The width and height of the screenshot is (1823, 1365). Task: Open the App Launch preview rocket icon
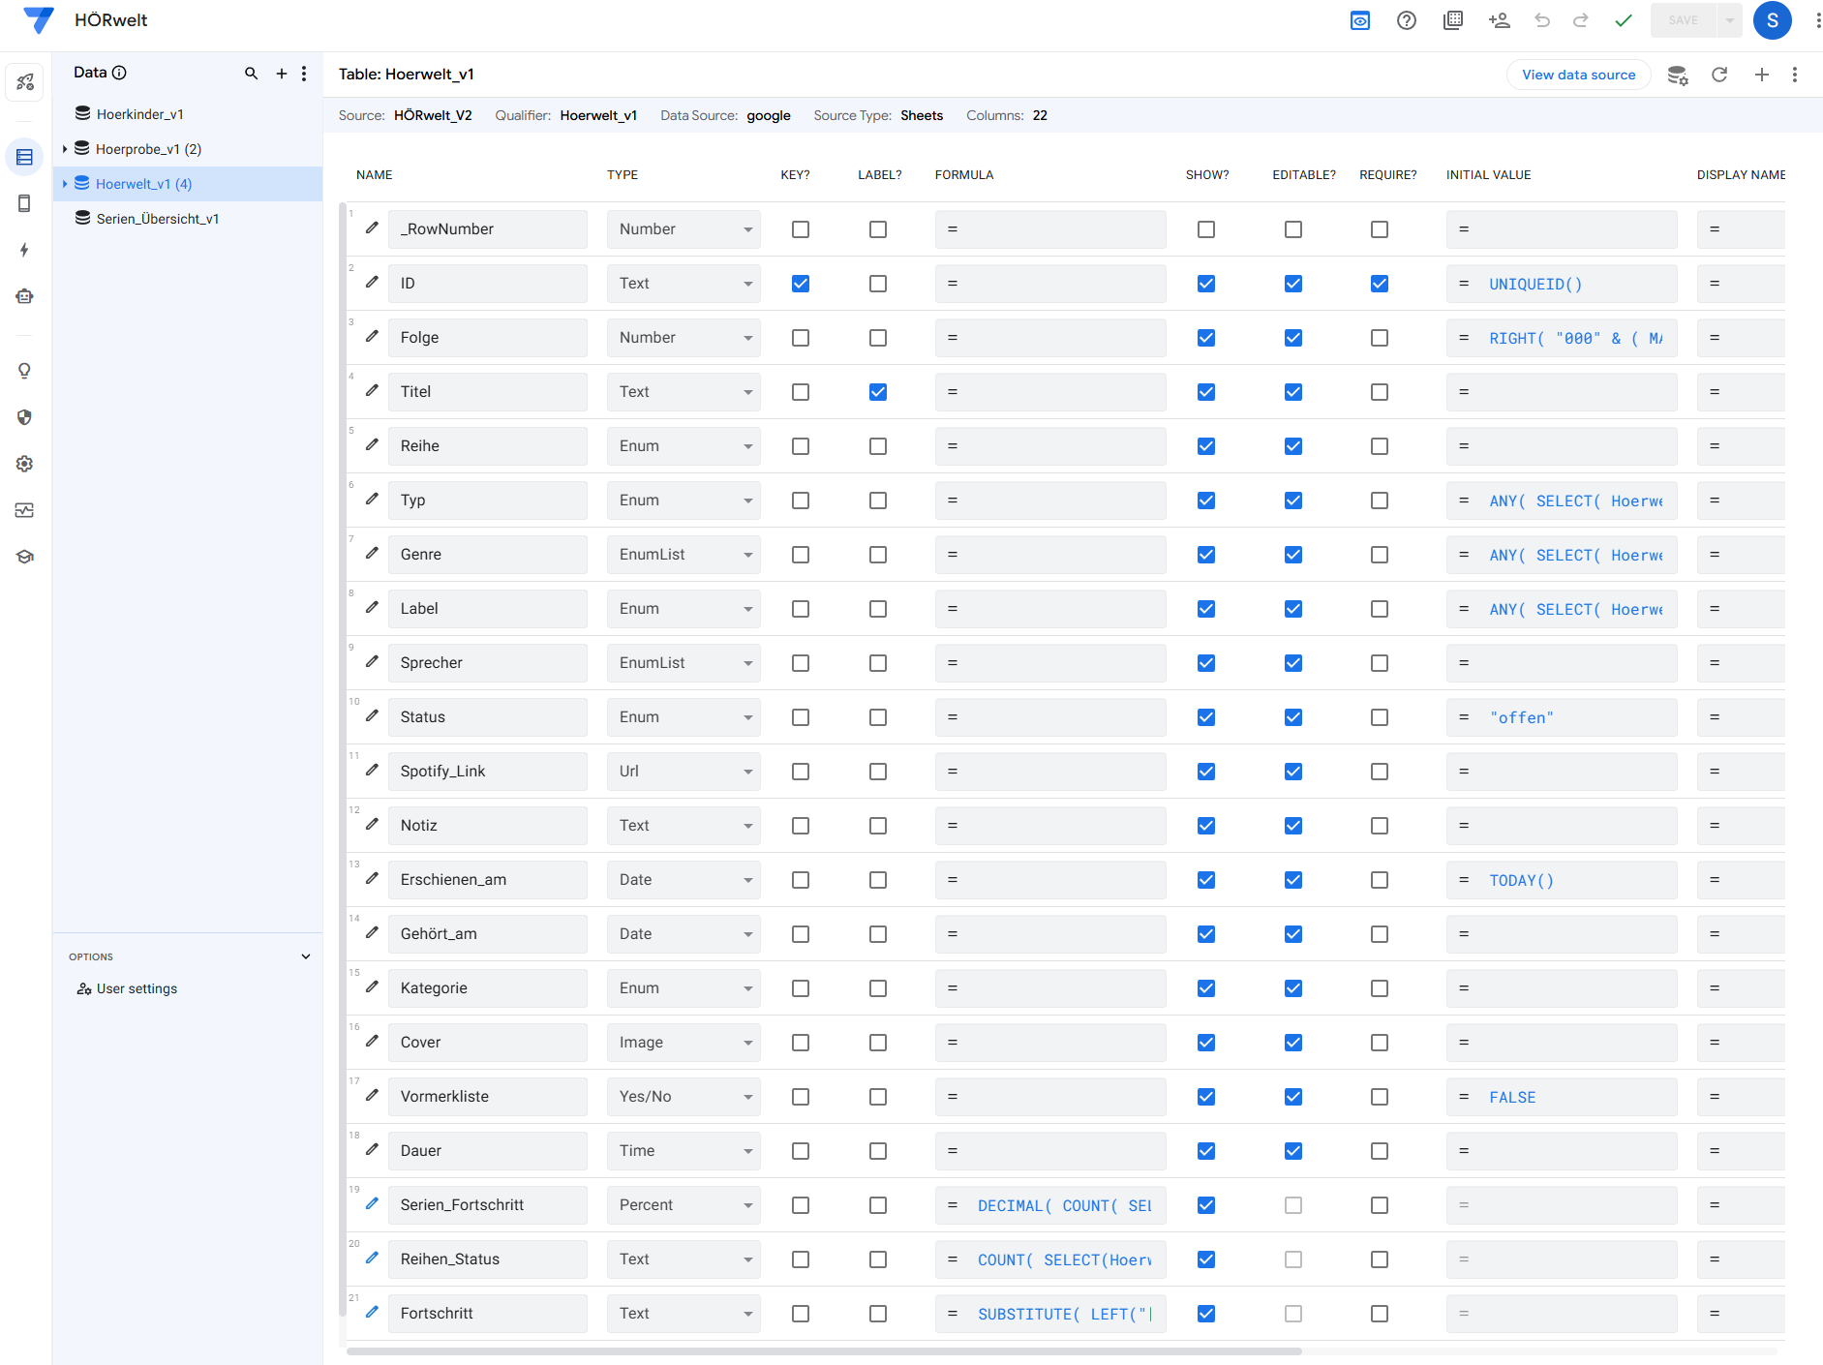24,81
